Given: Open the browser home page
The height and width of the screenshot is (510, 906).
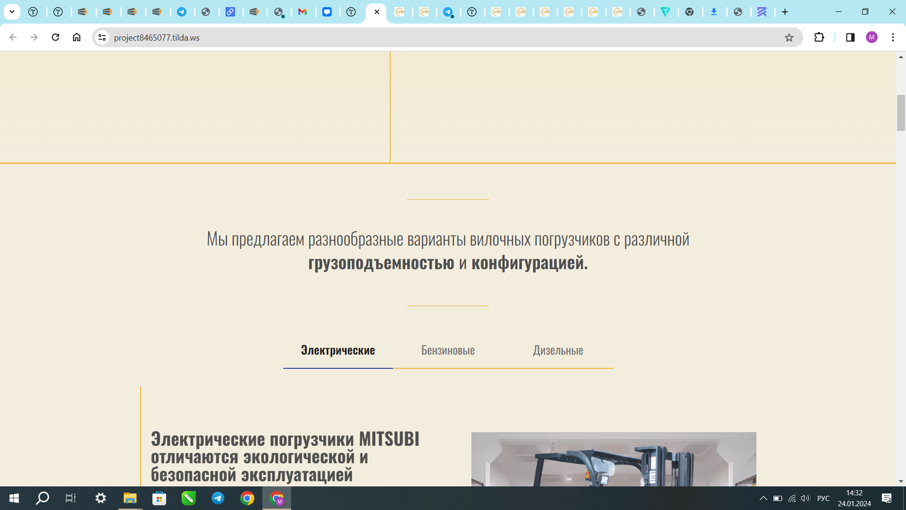Looking at the screenshot, I should click(x=77, y=37).
